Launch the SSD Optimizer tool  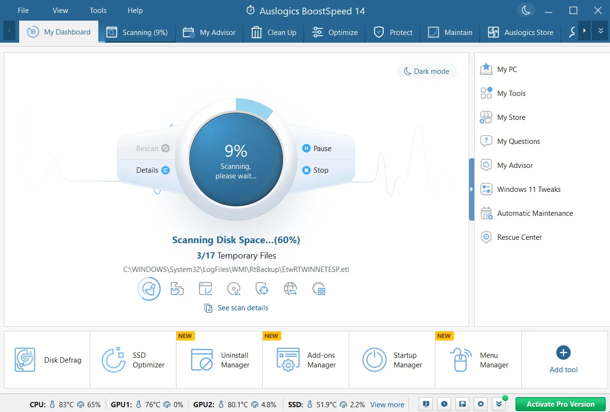133,360
